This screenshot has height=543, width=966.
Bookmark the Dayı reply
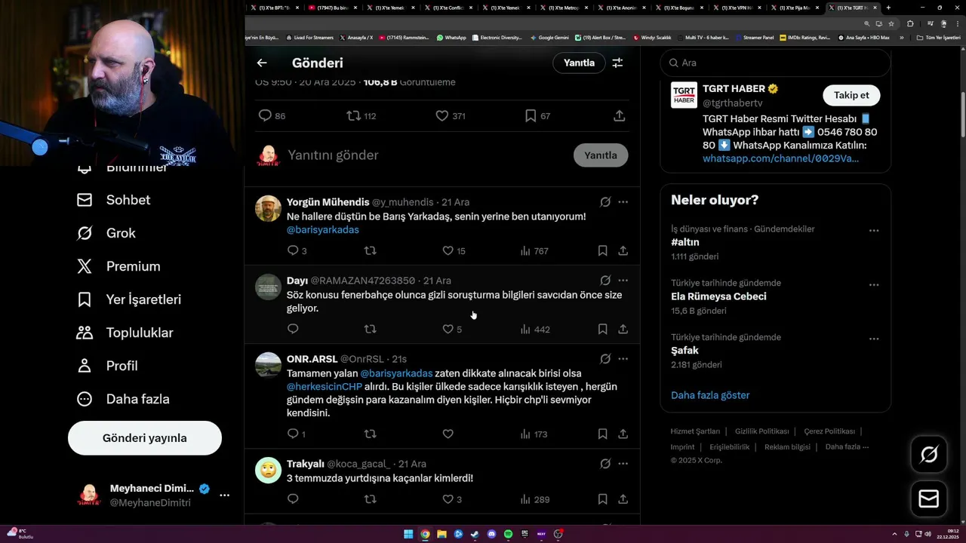pyautogui.click(x=602, y=329)
